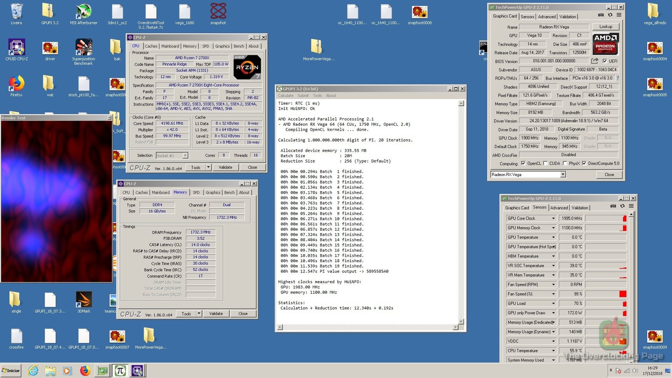Open the Radeon RX Vega card dropdown
Image resolution: width=672 pixels, height=378 pixels.
(563, 175)
